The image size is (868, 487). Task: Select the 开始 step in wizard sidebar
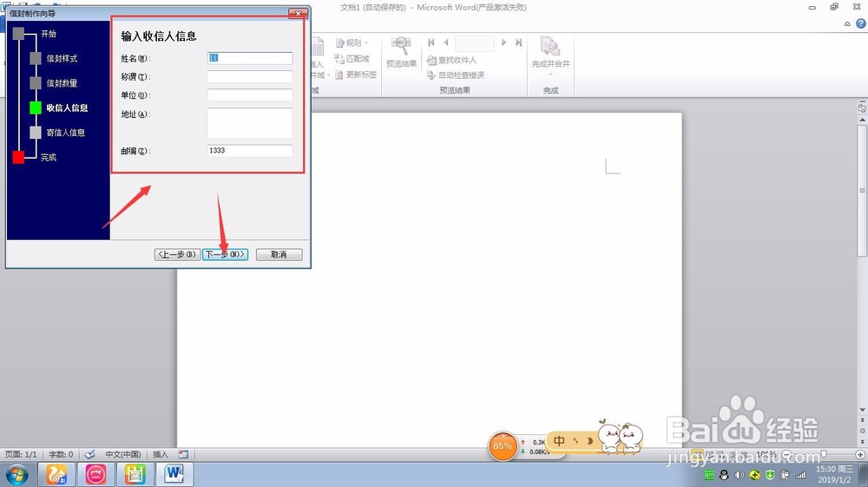tap(48, 34)
